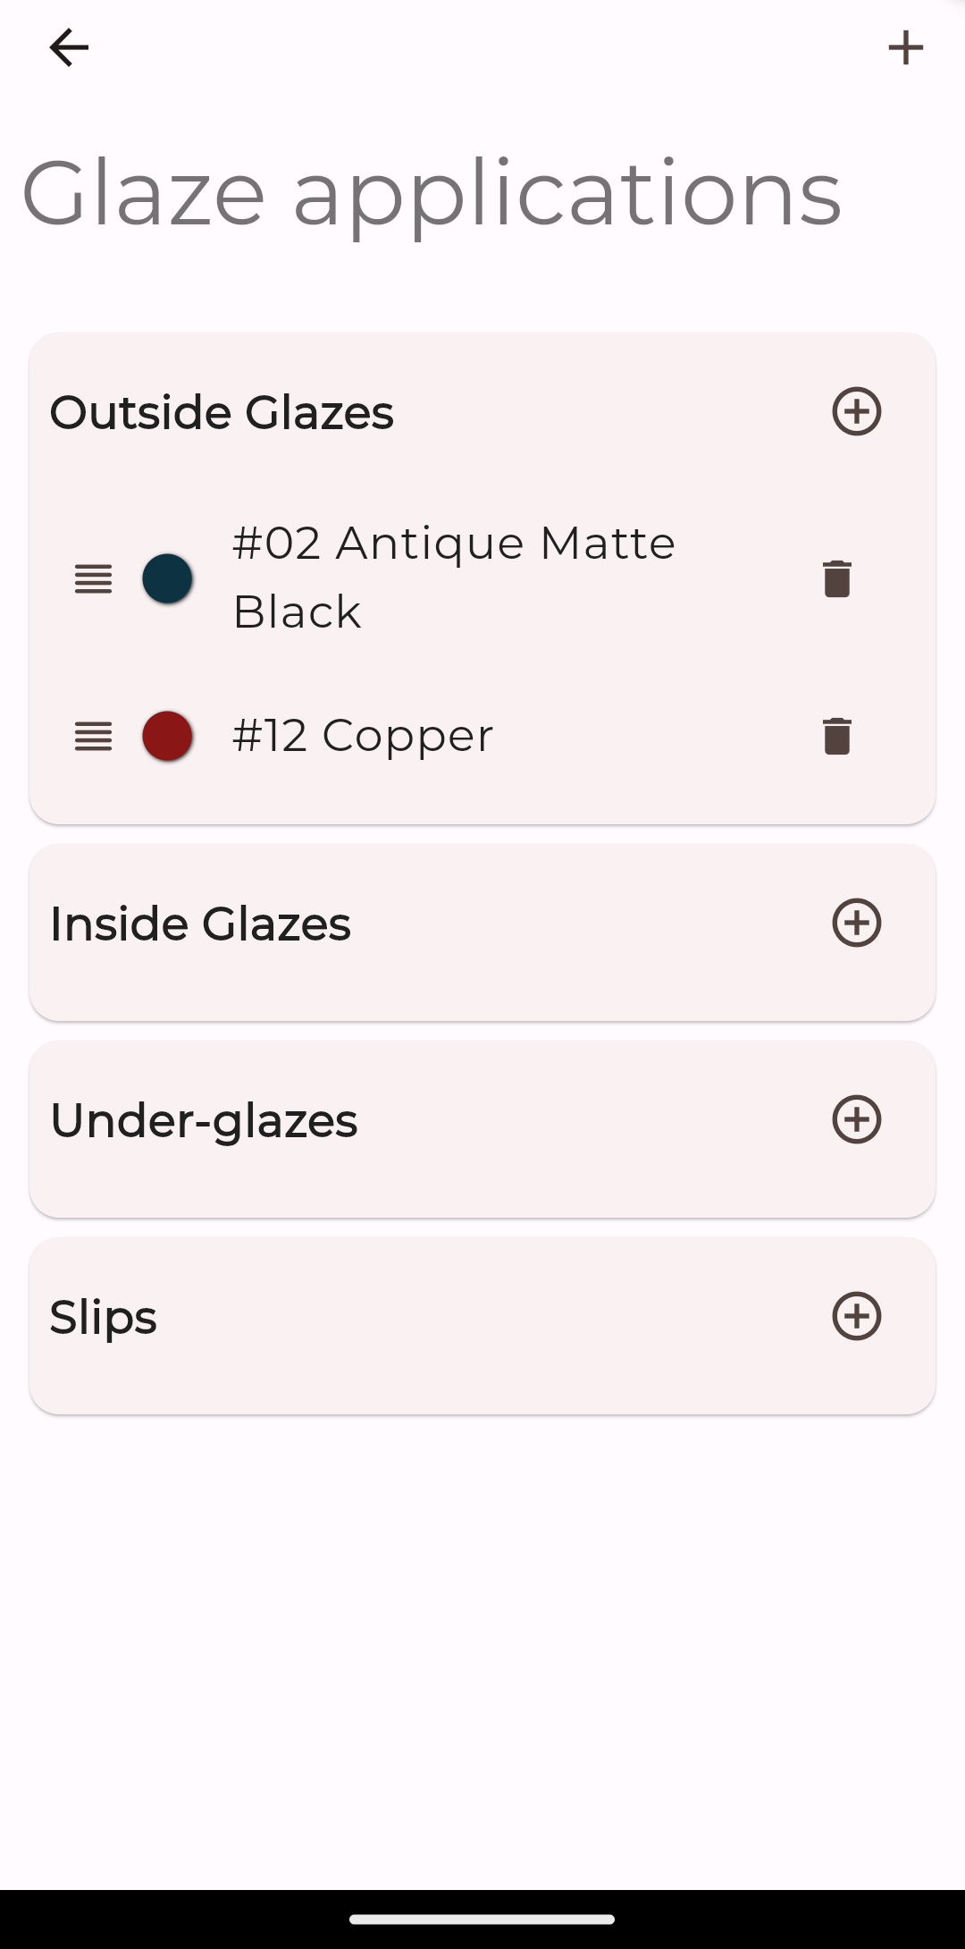Add a glaze to Outside Glazes

tap(857, 411)
